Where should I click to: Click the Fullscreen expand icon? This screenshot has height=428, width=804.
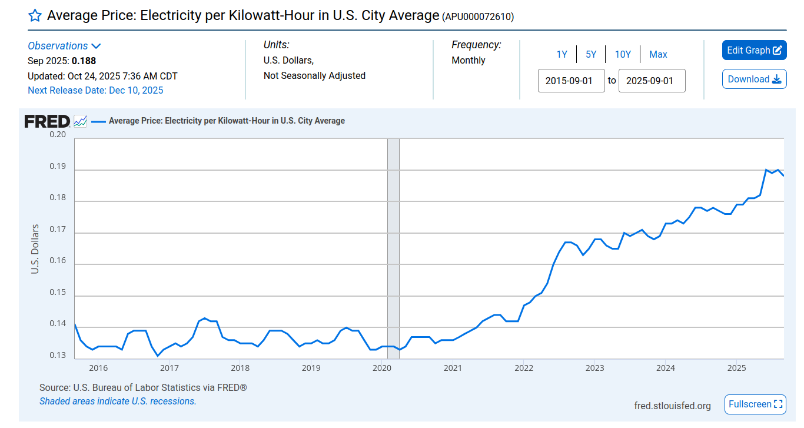point(779,404)
